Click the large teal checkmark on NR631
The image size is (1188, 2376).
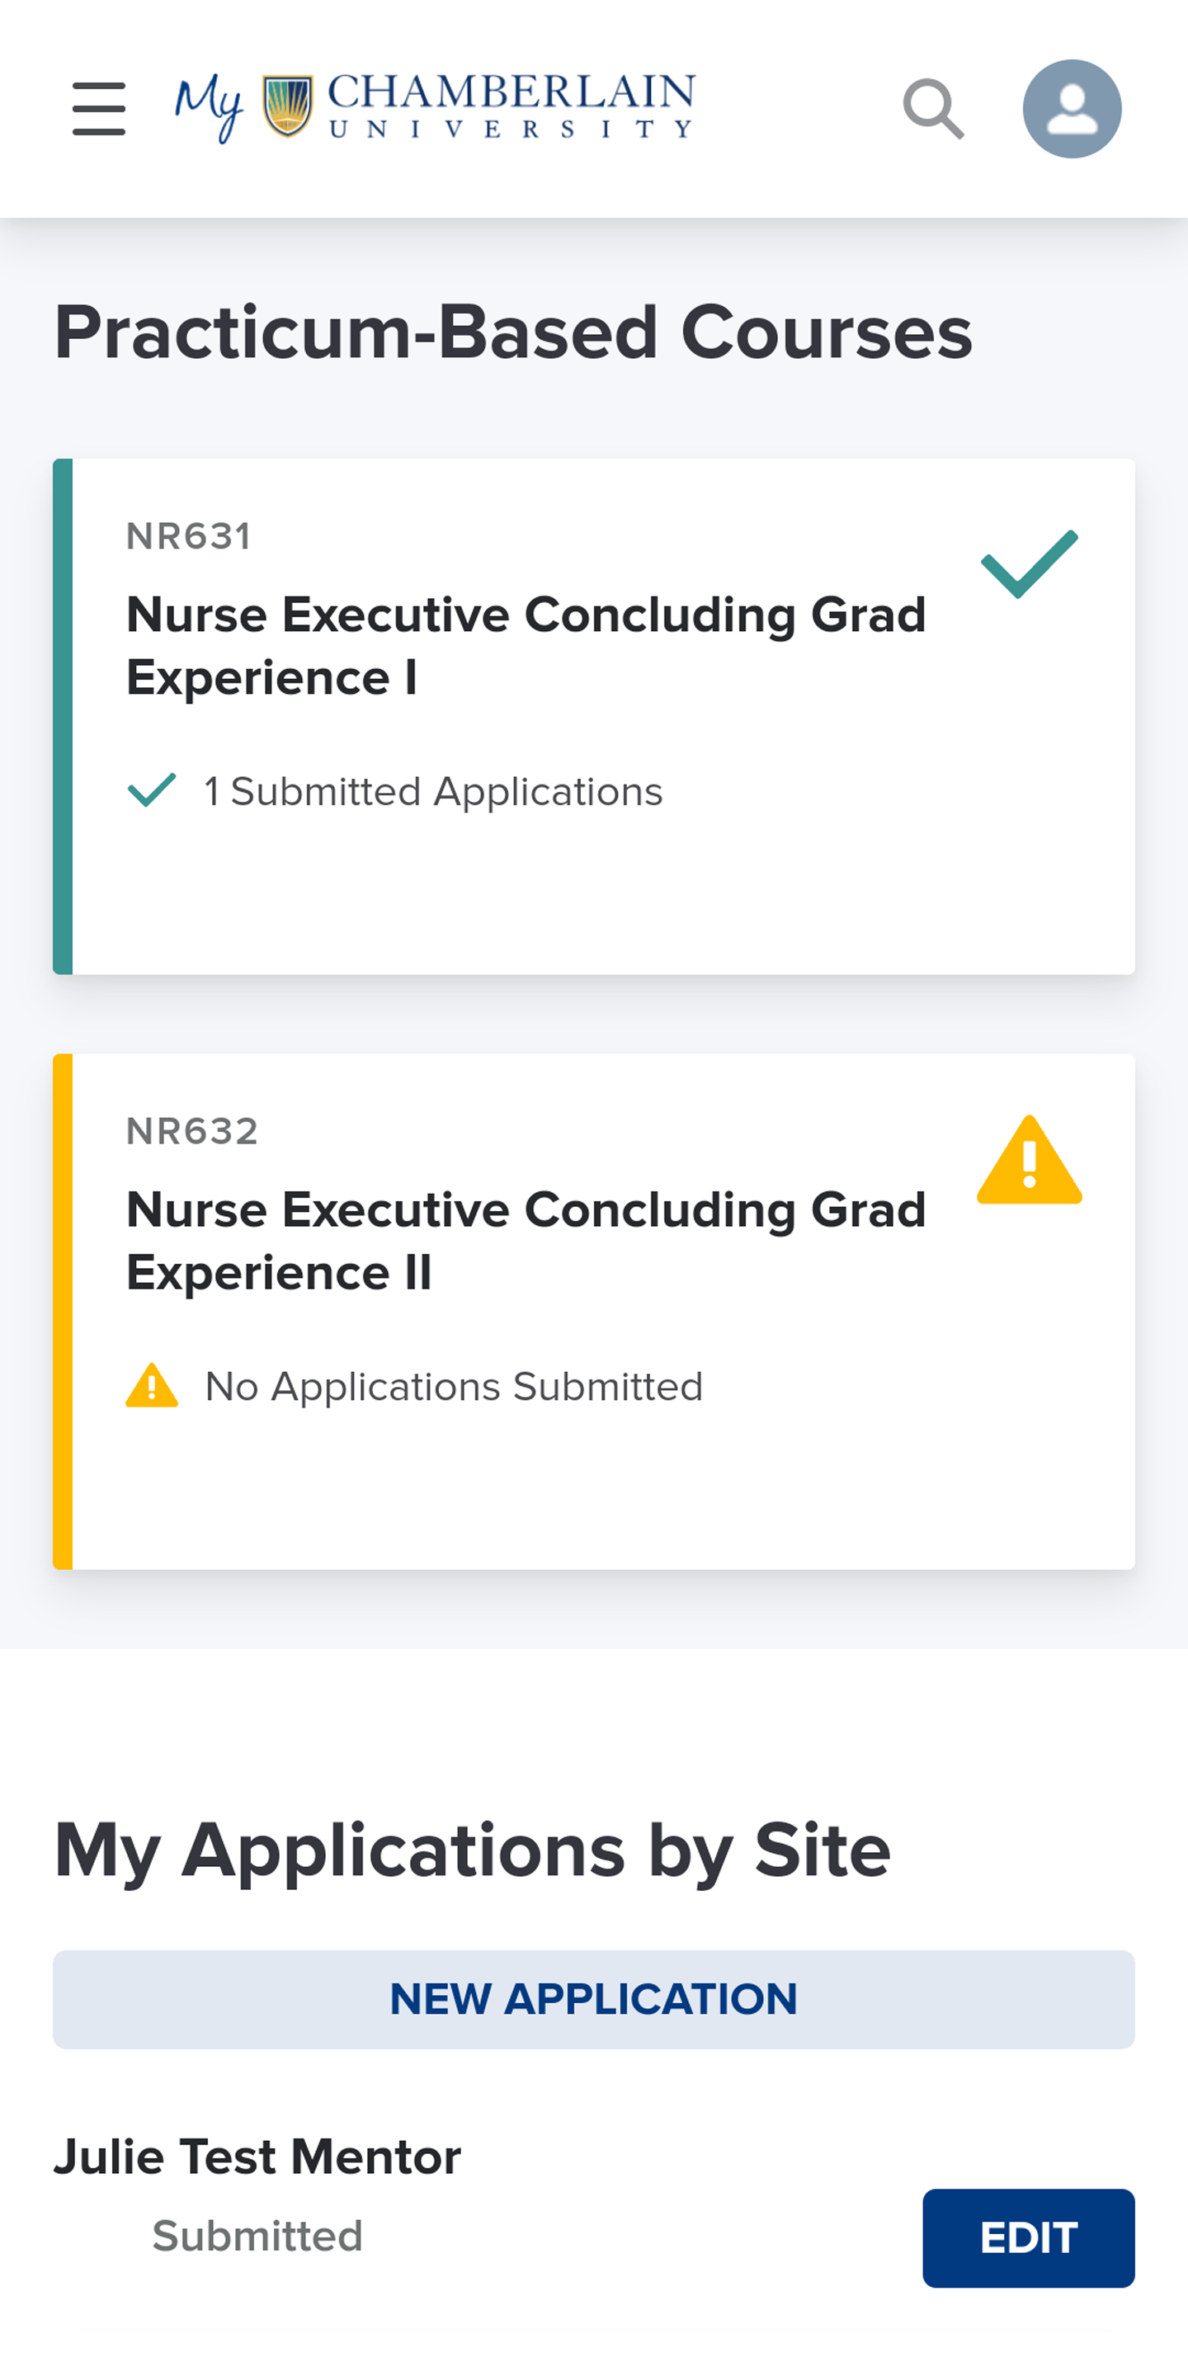click(x=1030, y=563)
